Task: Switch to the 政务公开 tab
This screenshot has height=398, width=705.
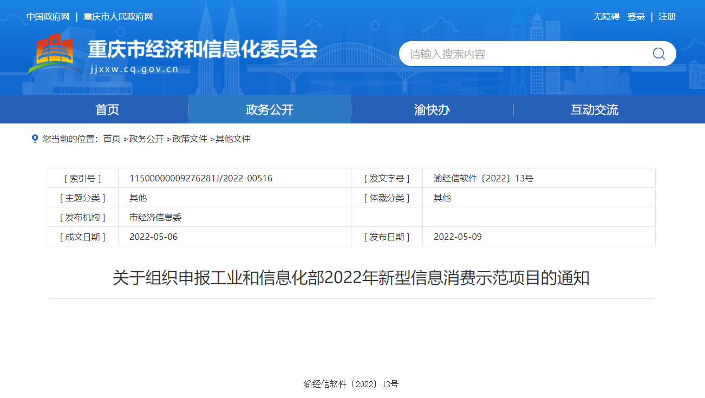Action: [270, 110]
